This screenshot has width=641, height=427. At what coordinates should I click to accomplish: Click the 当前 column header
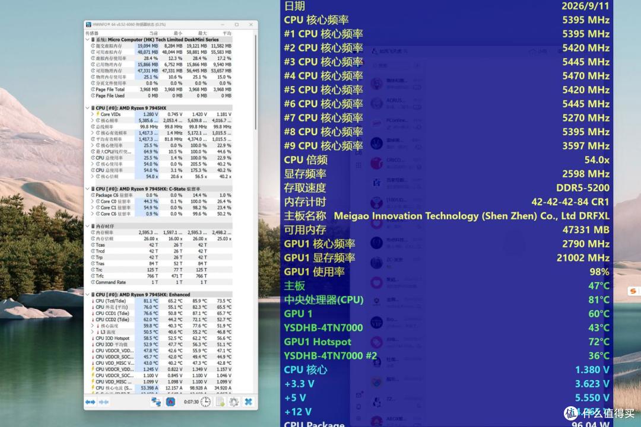pos(154,33)
